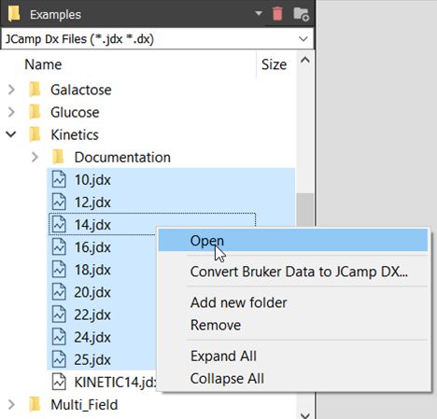
Task: Select the 18.jdx file name
Action: [x=92, y=270]
